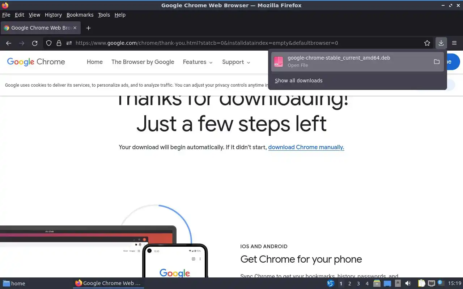Viewport: 463px width, 289px height.
Task: Open a new tab with plus button
Action: (x=88, y=28)
